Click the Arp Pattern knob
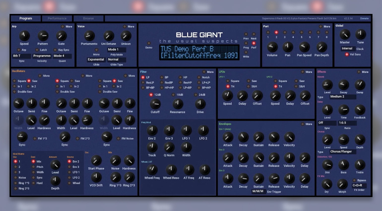This screenshot has width=382, height=211. 43,36
